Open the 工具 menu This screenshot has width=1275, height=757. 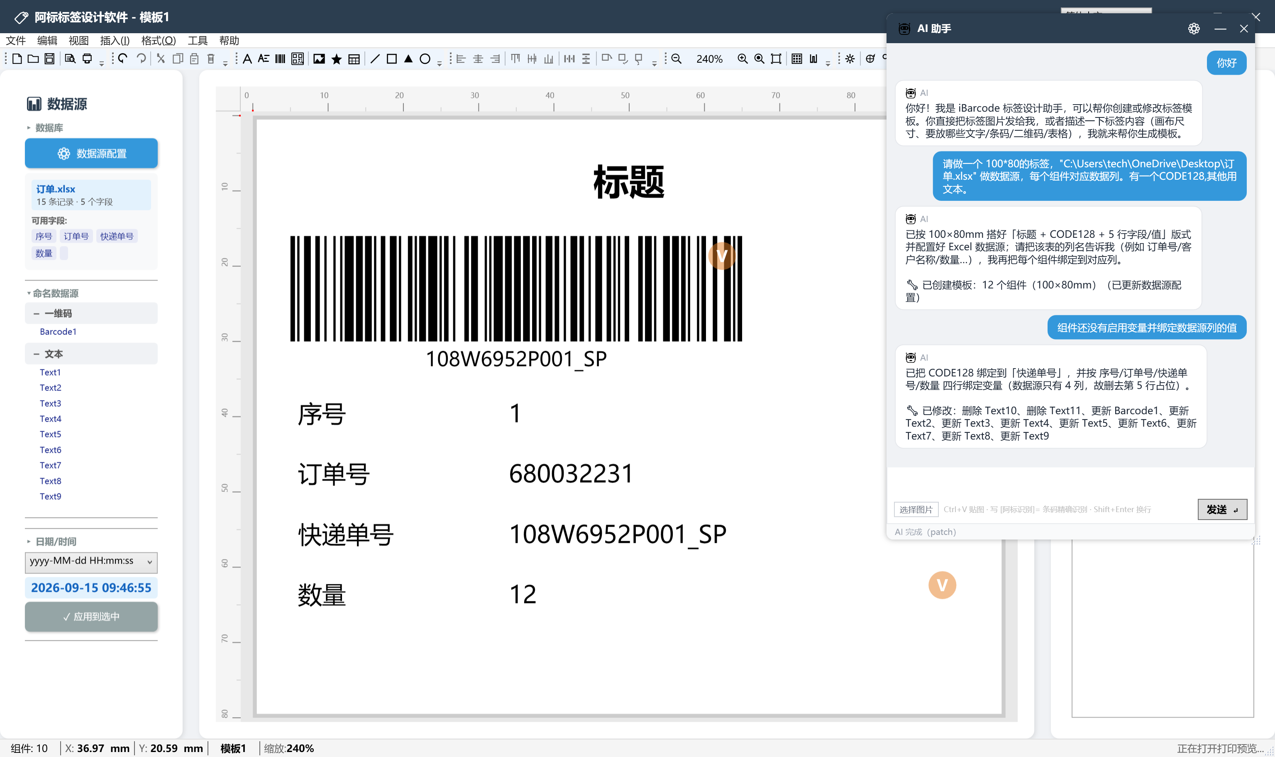[x=198, y=40]
